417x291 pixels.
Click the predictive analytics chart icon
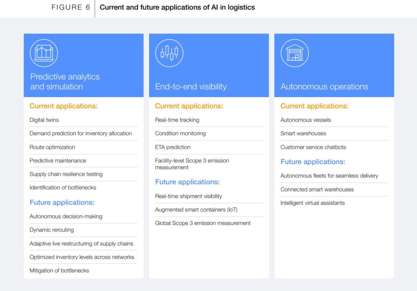coord(44,53)
